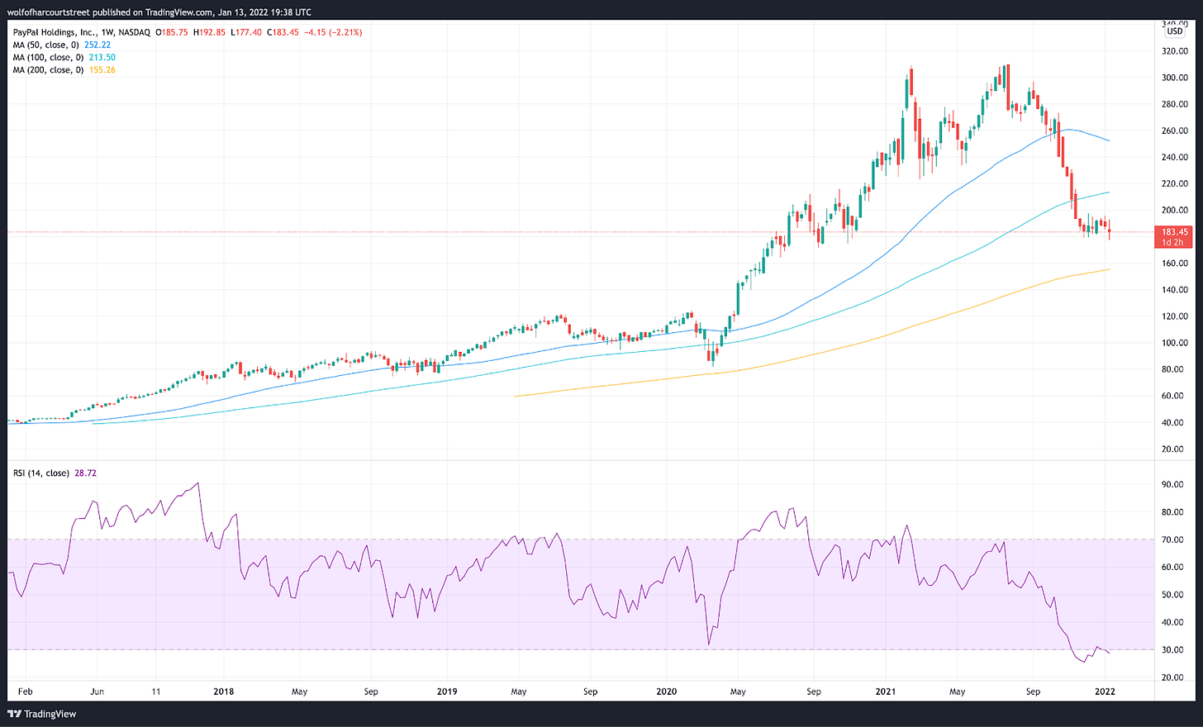This screenshot has width=1203, height=727.
Task: Click the USD currency label on price axis
Action: pos(1174,31)
